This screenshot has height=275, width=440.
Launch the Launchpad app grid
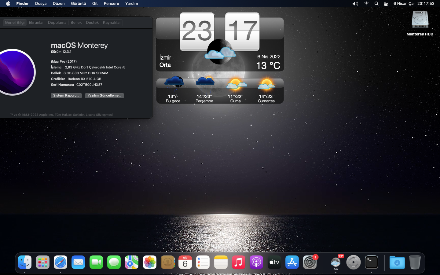(x=43, y=262)
